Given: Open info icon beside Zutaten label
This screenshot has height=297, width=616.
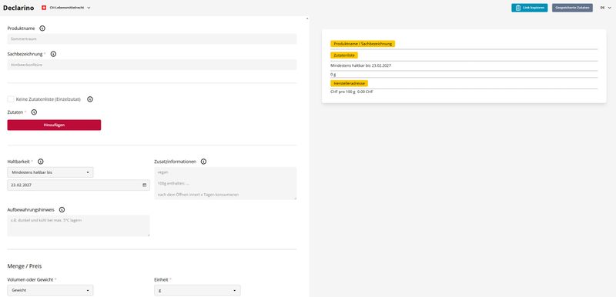Looking at the screenshot, I should pos(34,112).
